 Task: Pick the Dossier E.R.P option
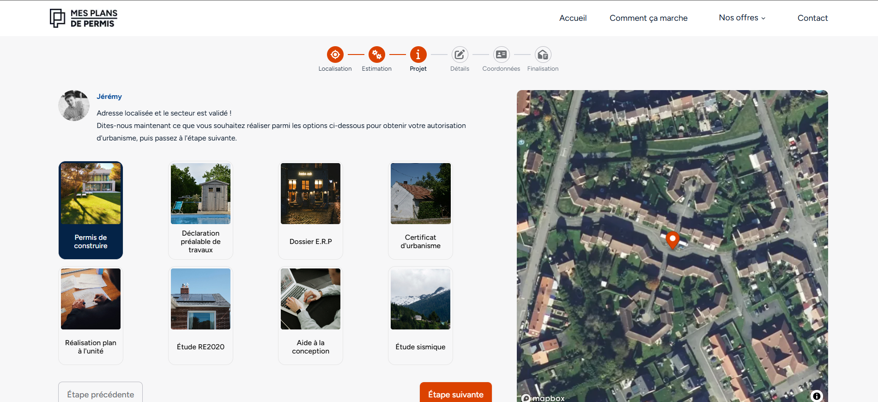[310, 210]
